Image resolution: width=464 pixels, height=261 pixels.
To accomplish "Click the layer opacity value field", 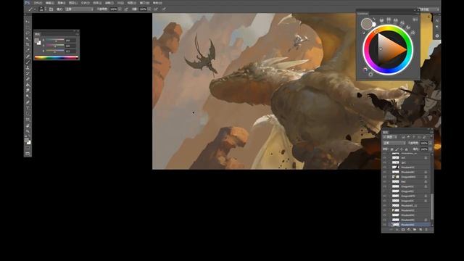I will 424,143.
